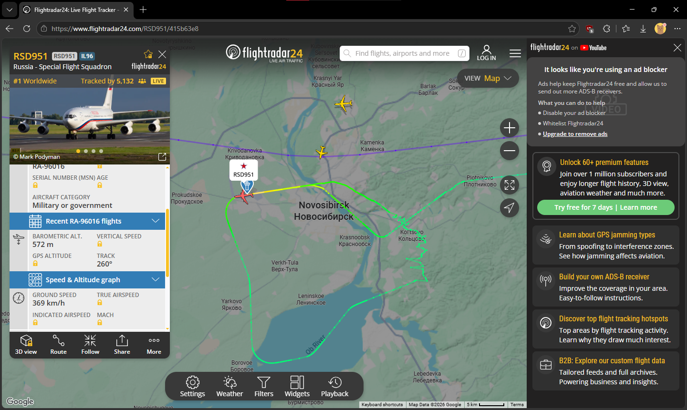Image resolution: width=687 pixels, height=410 pixels.
Task: Open the VIEW Map dropdown
Action: (488, 78)
